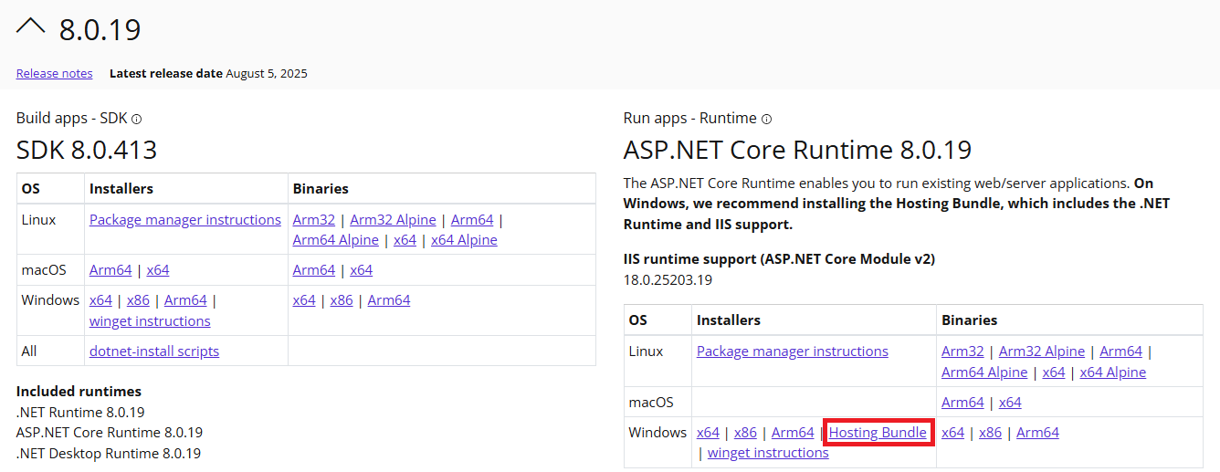Download ASP.NET Runtime Windows Arm64 binary

point(1037,433)
